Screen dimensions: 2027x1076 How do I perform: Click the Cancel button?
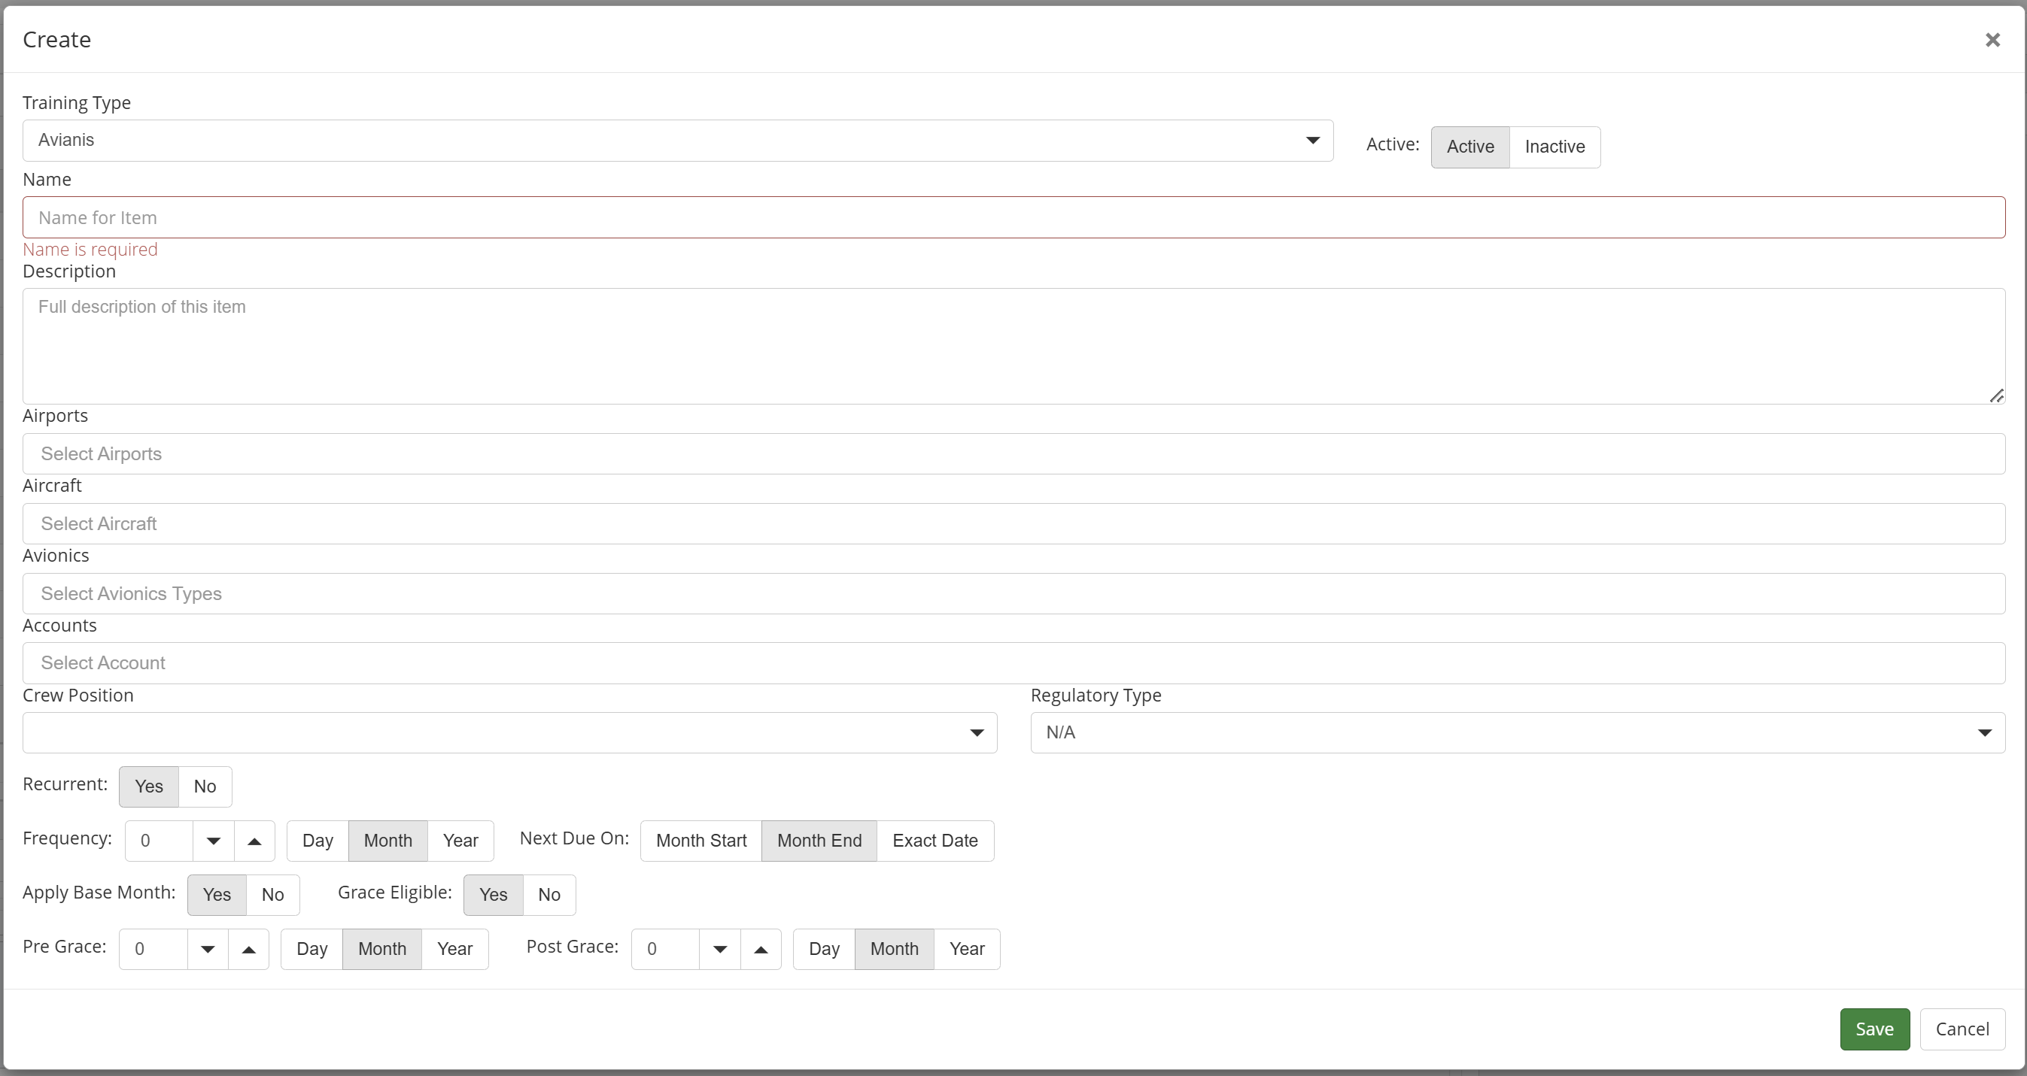coord(1962,1029)
